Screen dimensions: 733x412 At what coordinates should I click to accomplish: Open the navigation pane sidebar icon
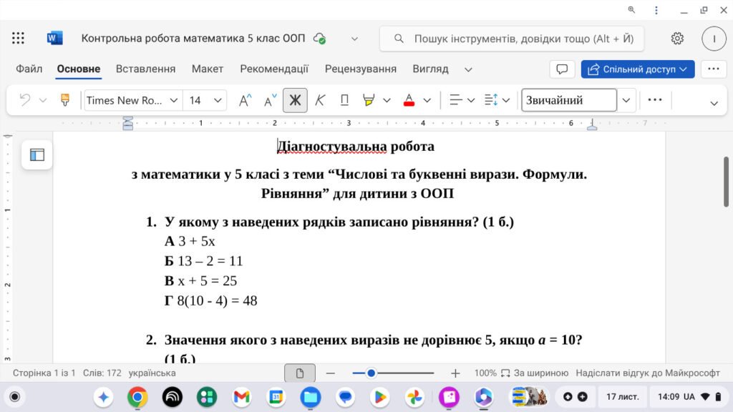[x=37, y=154]
